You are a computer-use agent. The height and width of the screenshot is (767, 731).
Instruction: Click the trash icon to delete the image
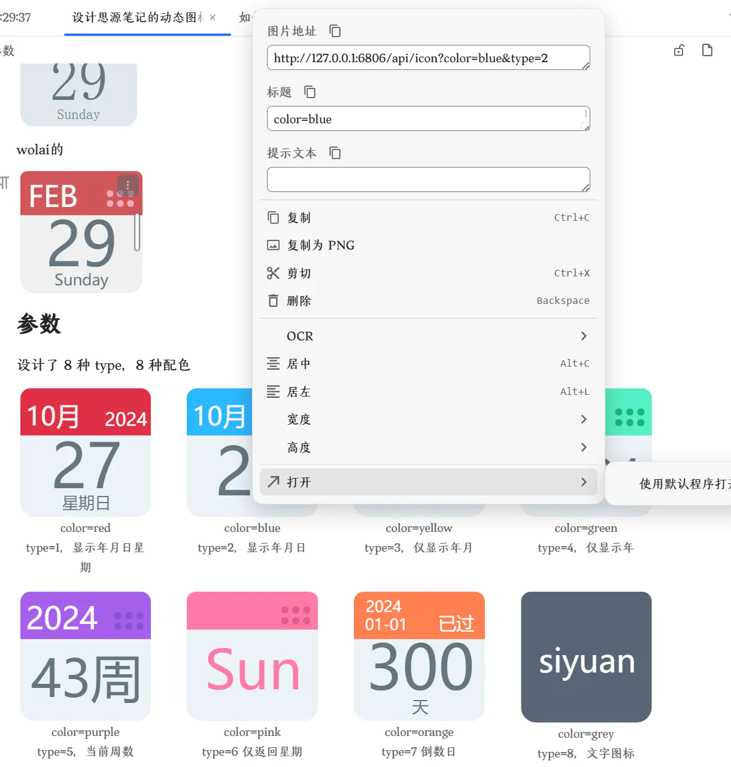point(273,300)
